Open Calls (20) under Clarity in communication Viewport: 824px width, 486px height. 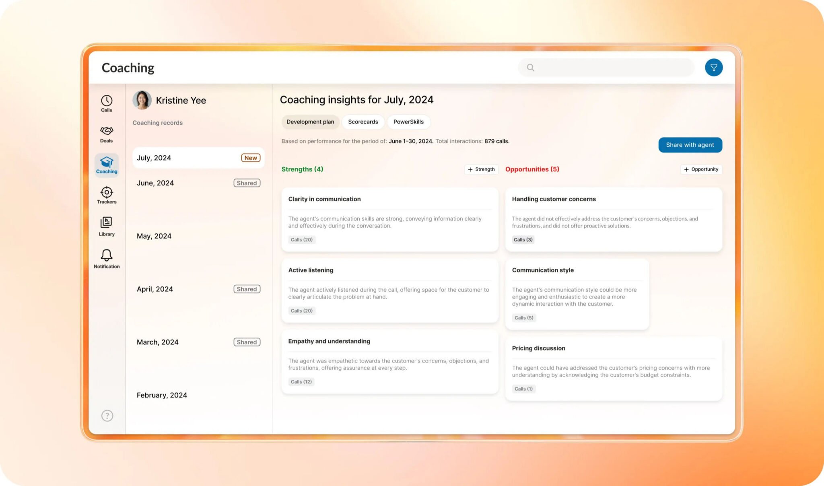point(302,239)
